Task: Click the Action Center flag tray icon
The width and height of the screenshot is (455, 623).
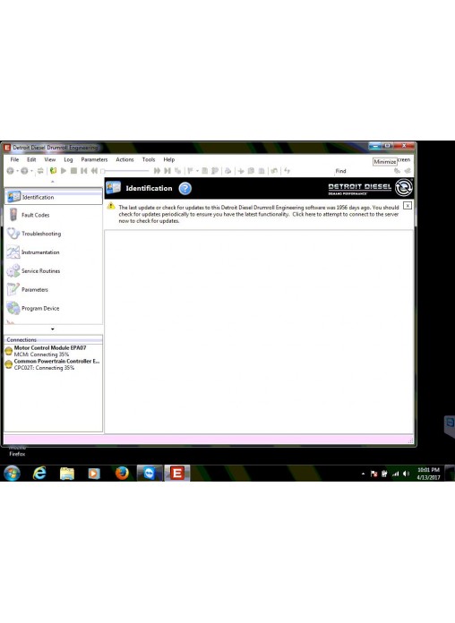Action: point(373,474)
